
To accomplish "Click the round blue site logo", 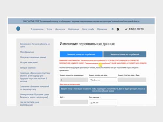I will (18, 29).
